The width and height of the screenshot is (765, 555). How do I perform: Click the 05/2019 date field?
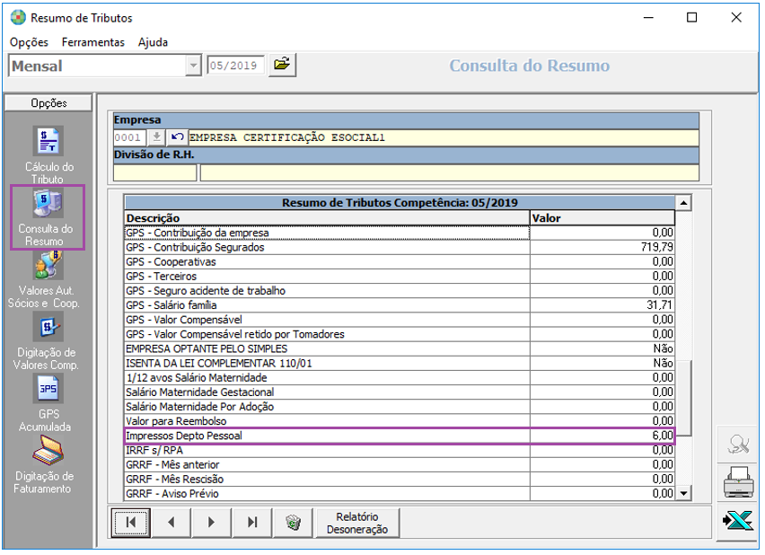tap(235, 66)
